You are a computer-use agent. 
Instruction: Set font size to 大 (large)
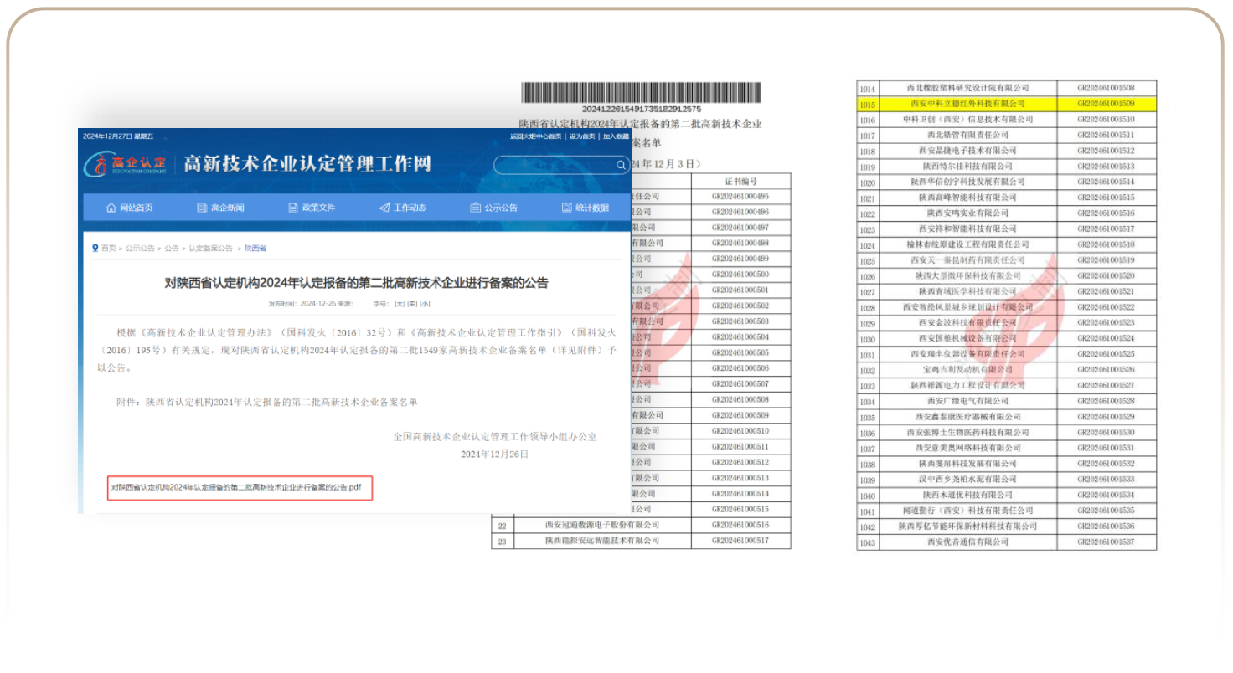(400, 304)
